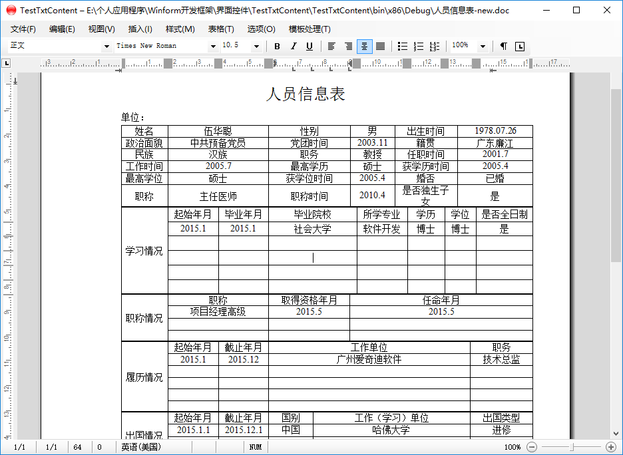This screenshot has width=623, height=455.
Task: Click the 职称情况 row header
Action: click(144, 318)
